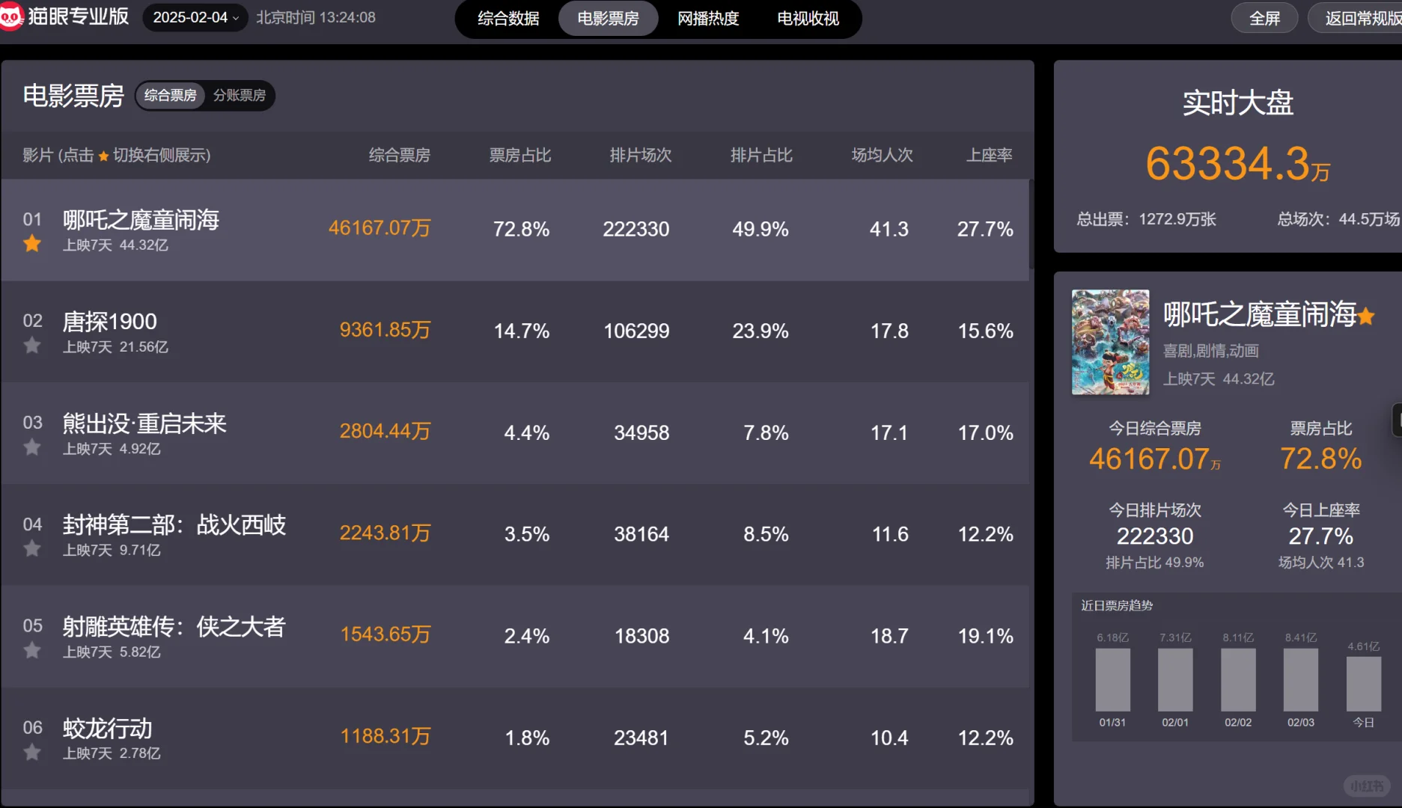1402x808 pixels.
Task: Click the 02/02 bar in 近日票房趋势 chart
Action: click(x=1237, y=681)
